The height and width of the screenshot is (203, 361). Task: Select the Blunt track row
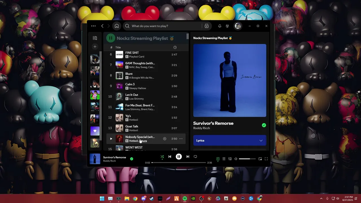click(146, 76)
